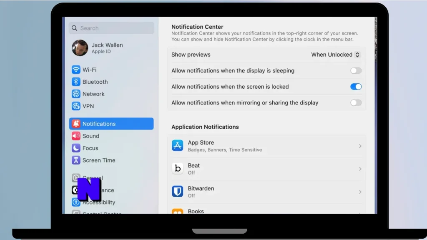Click the magnifying glass search icon

(x=74, y=28)
